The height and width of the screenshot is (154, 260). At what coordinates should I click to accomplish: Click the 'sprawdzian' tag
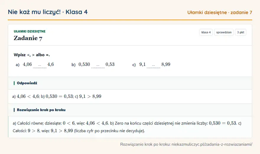pos(224,32)
